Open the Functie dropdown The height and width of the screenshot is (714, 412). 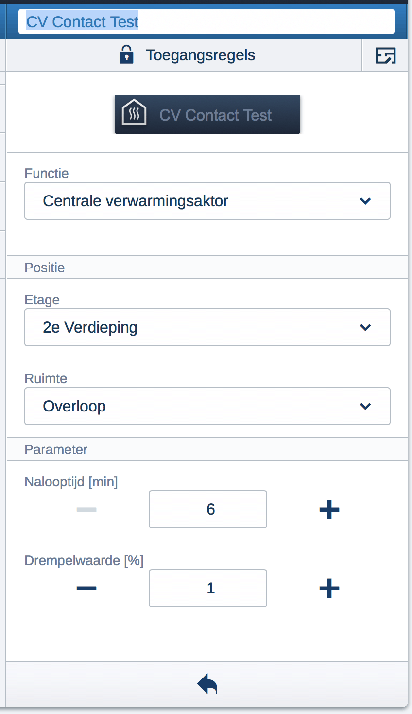[x=207, y=201]
